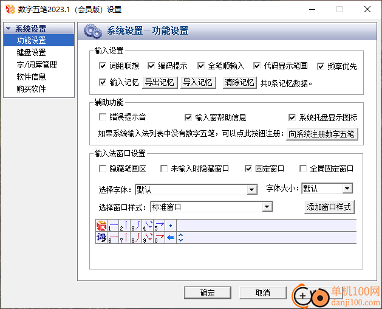Click the dot punctuation key in preview bar
Screen dimensions: 382x309
pyautogui.click(x=171, y=226)
